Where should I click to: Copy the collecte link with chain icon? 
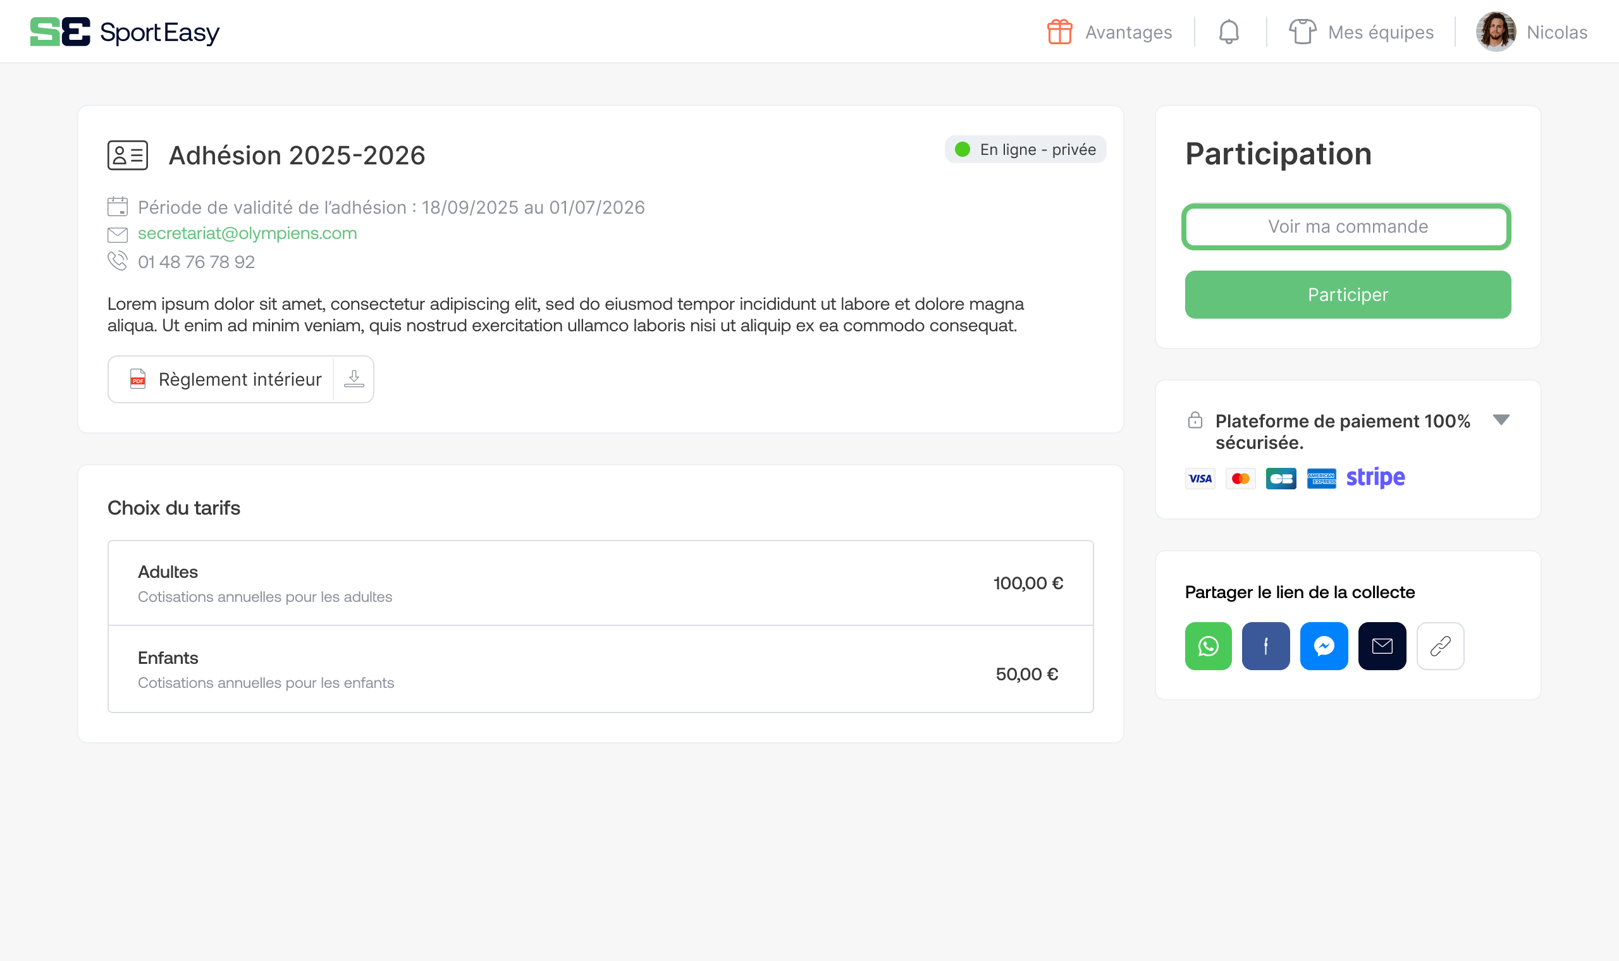[1440, 646]
